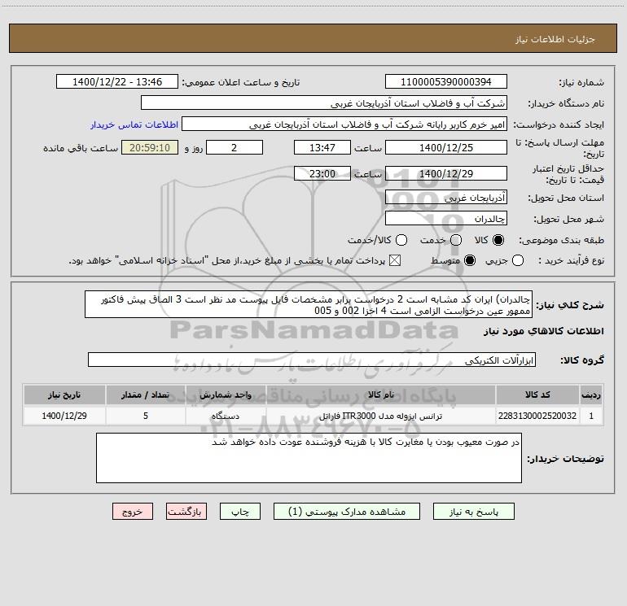Toggle the اسناد خزانه اسلامی payment checkbox
This screenshot has width=627, height=606.
[395, 261]
